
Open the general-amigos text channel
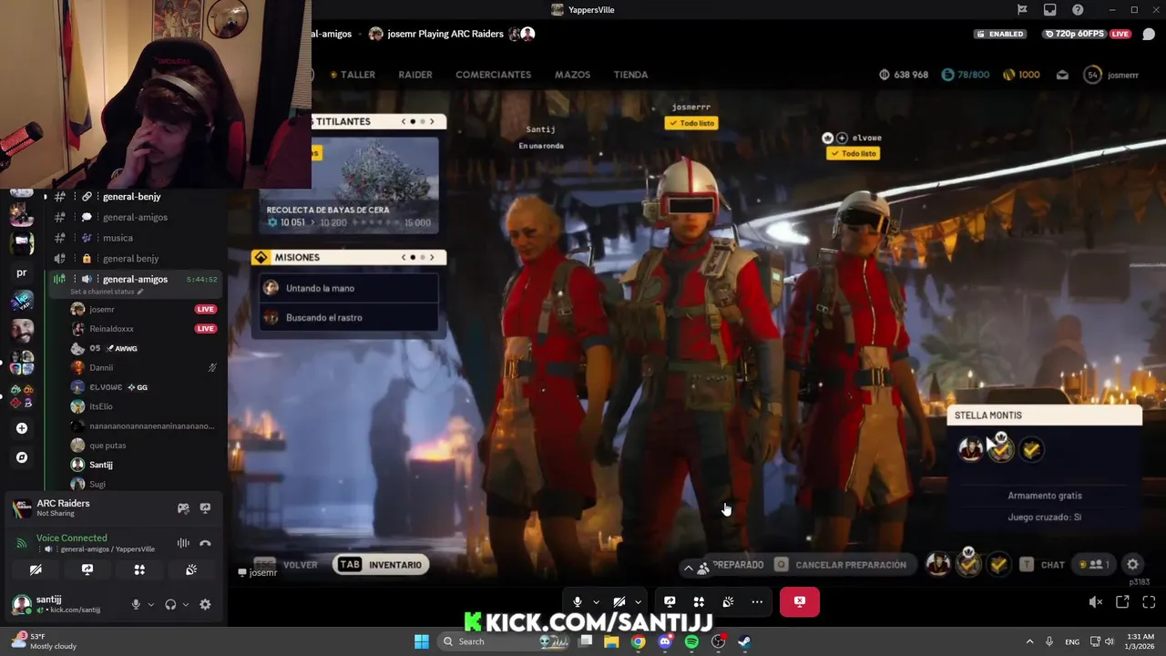[135, 217]
